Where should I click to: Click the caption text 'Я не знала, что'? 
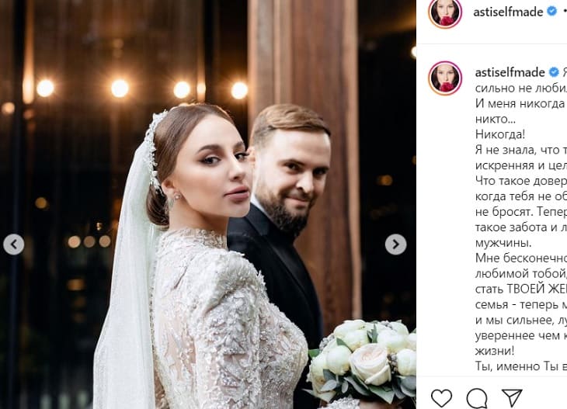coord(519,150)
